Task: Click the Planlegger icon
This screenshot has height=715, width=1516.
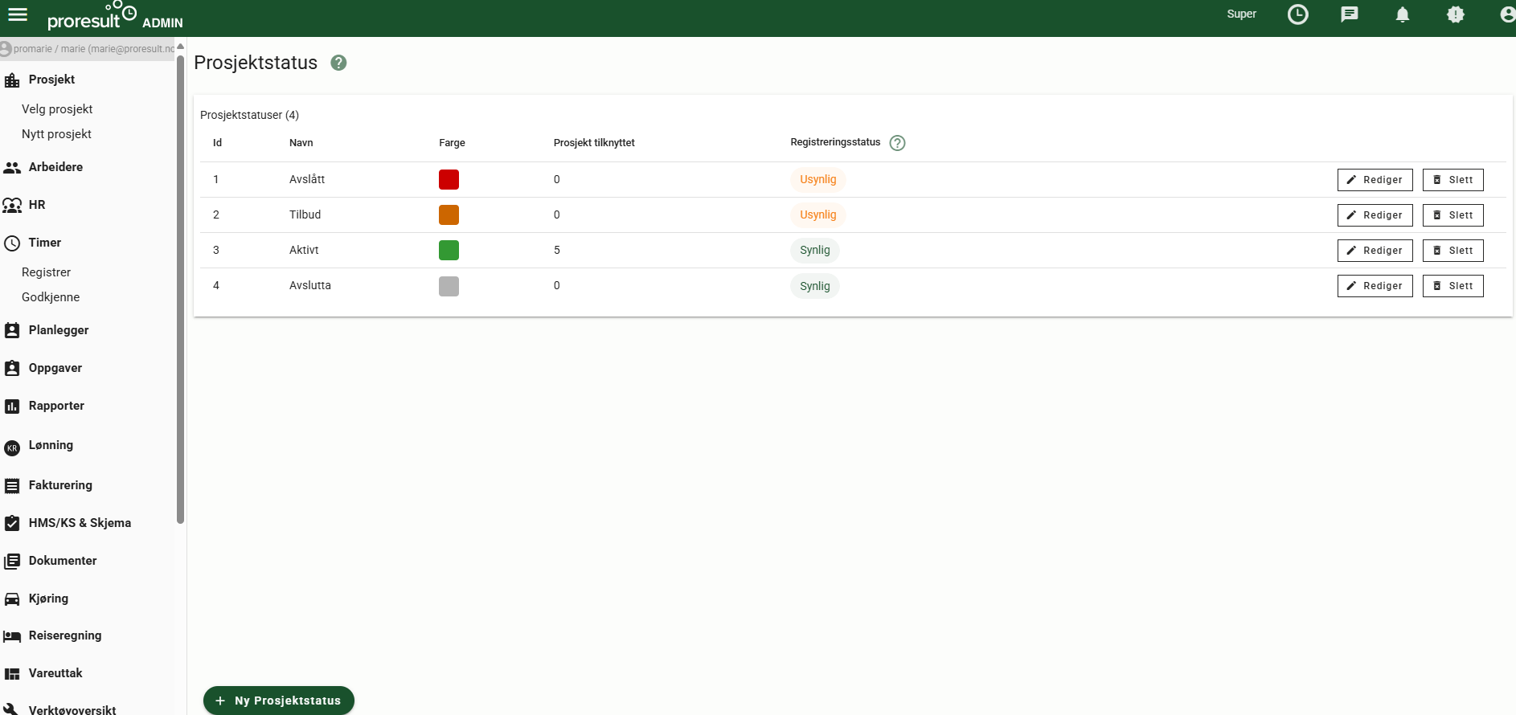Action: click(x=12, y=330)
